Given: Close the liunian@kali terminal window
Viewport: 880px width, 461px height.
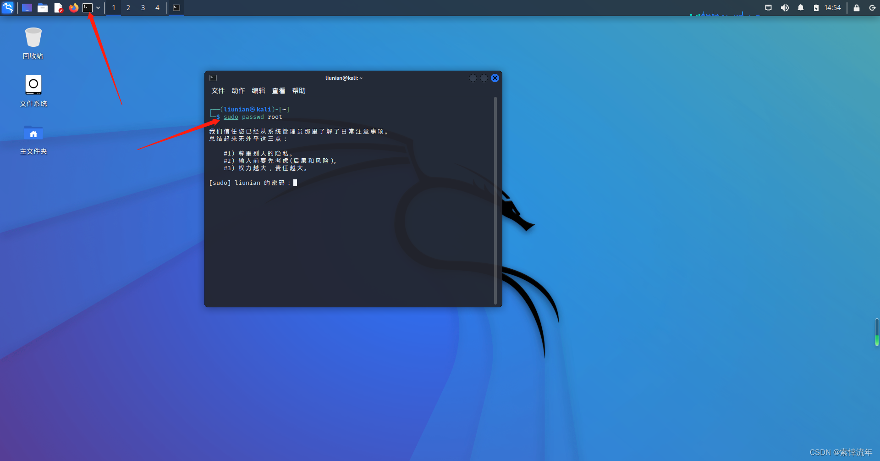Looking at the screenshot, I should tap(495, 78).
